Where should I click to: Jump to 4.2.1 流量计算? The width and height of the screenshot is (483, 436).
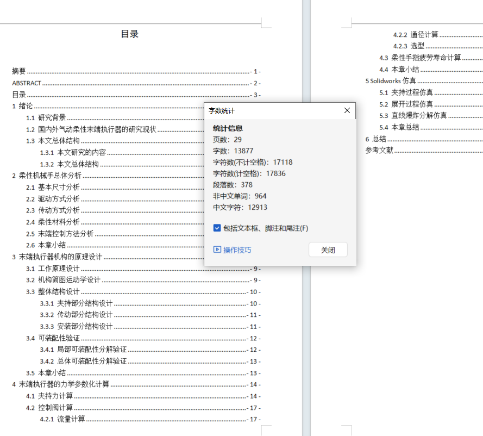(x=150, y=419)
